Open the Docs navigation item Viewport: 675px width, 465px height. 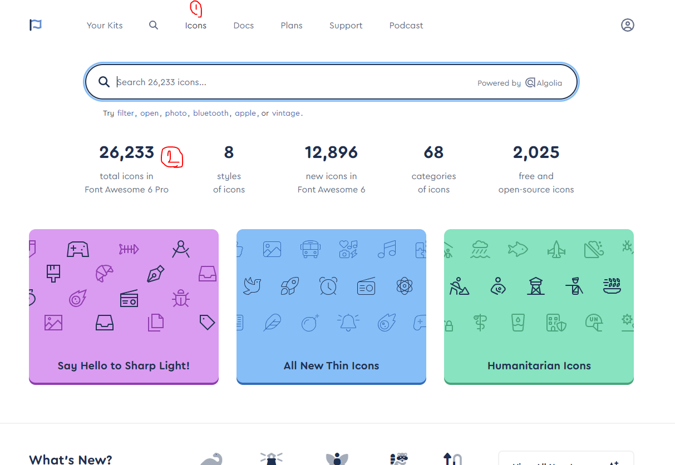click(x=244, y=26)
